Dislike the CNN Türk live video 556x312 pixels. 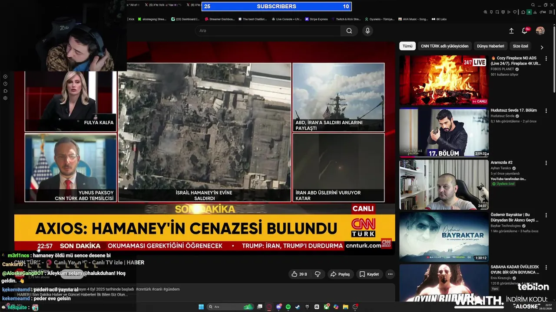pyautogui.click(x=318, y=274)
